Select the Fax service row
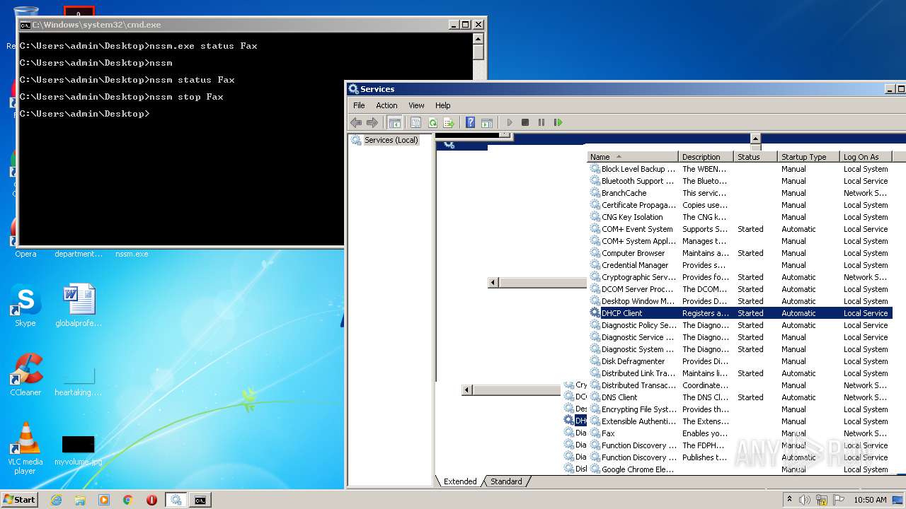Image resolution: width=906 pixels, height=509 pixels. coord(740,433)
